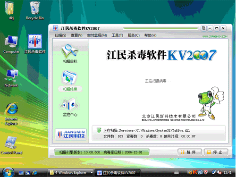Close the KV2007 window

click(223, 28)
